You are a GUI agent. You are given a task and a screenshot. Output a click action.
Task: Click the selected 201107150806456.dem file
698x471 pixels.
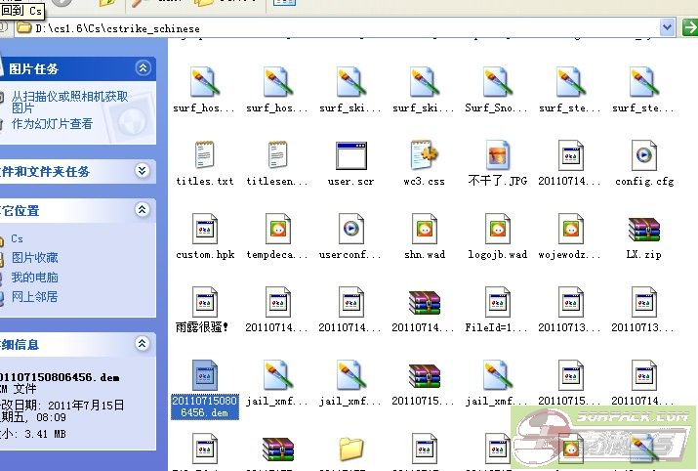[x=204, y=376]
